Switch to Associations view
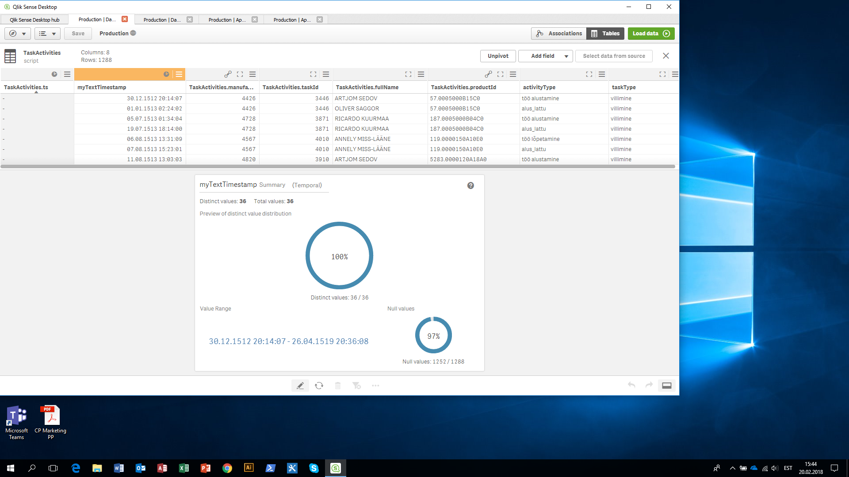 pos(559,34)
